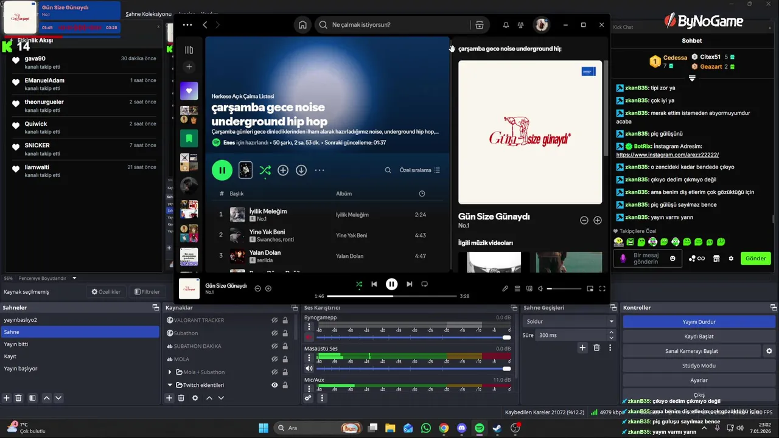Viewport: 779px width, 438px height.
Task: Mute Masaüstü Ses speaker icon
Action: (309, 368)
